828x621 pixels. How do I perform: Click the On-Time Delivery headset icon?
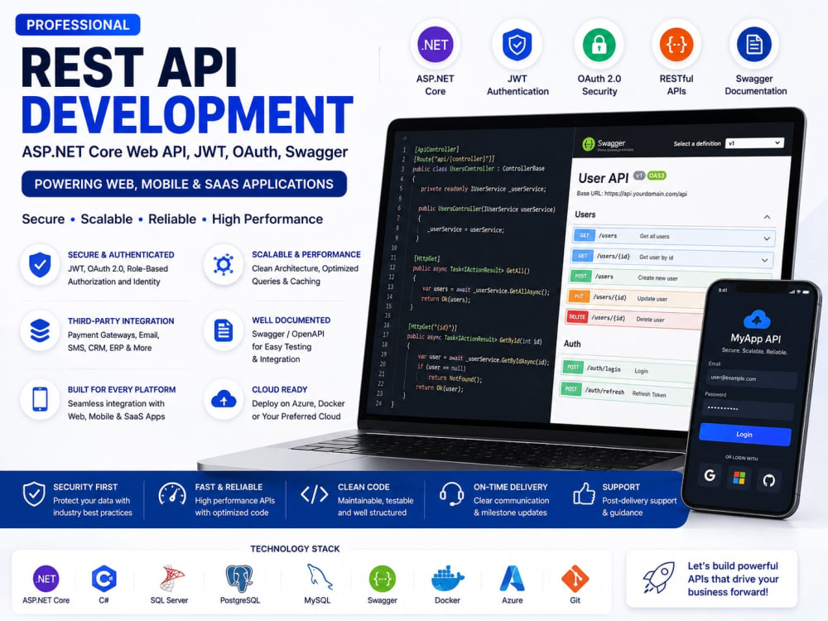[x=451, y=493]
